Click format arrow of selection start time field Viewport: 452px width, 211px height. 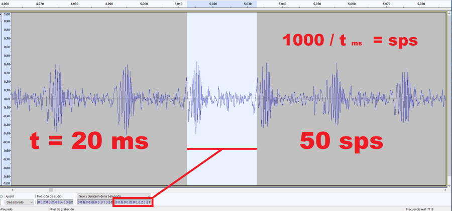[112, 202]
